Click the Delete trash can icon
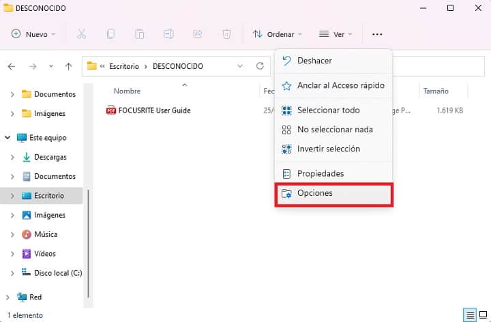The image size is (491, 322). pos(226,34)
